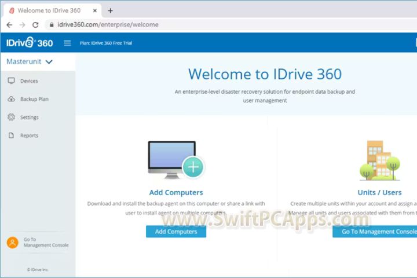This screenshot has height=278, width=417.
Task: Click the padlock site security icon
Action: tap(52, 25)
